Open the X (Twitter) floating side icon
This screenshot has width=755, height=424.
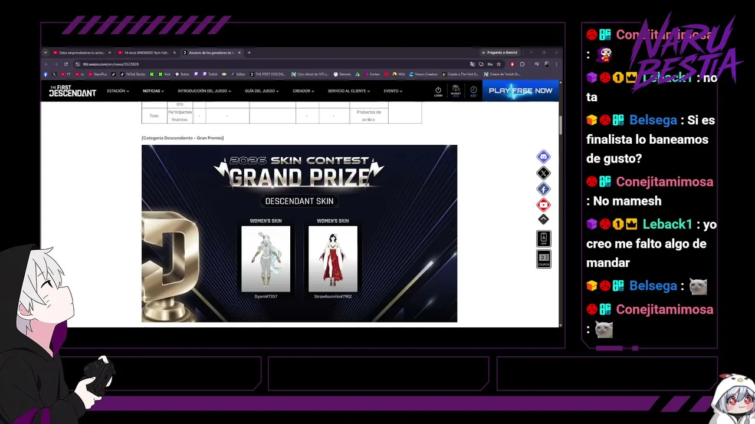[543, 173]
